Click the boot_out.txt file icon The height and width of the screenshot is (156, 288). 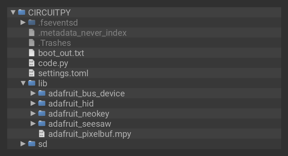click(x=32, y=53)
